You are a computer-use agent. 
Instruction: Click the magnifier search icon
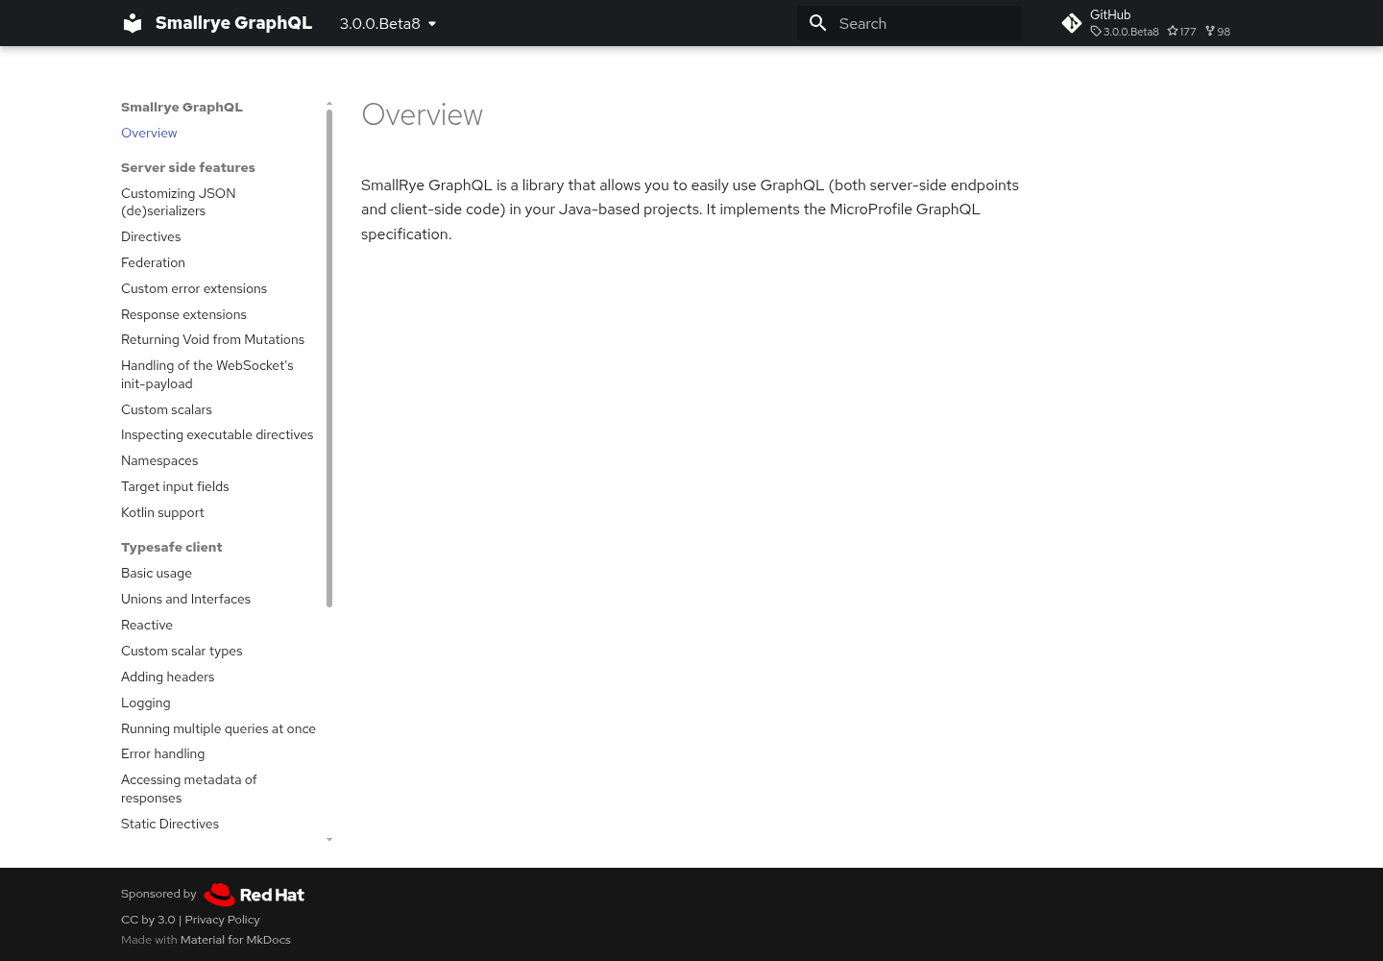pos(818,23)
